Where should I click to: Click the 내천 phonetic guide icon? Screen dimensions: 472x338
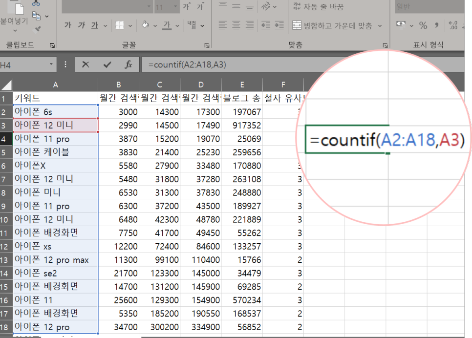(x=192, y=25)
